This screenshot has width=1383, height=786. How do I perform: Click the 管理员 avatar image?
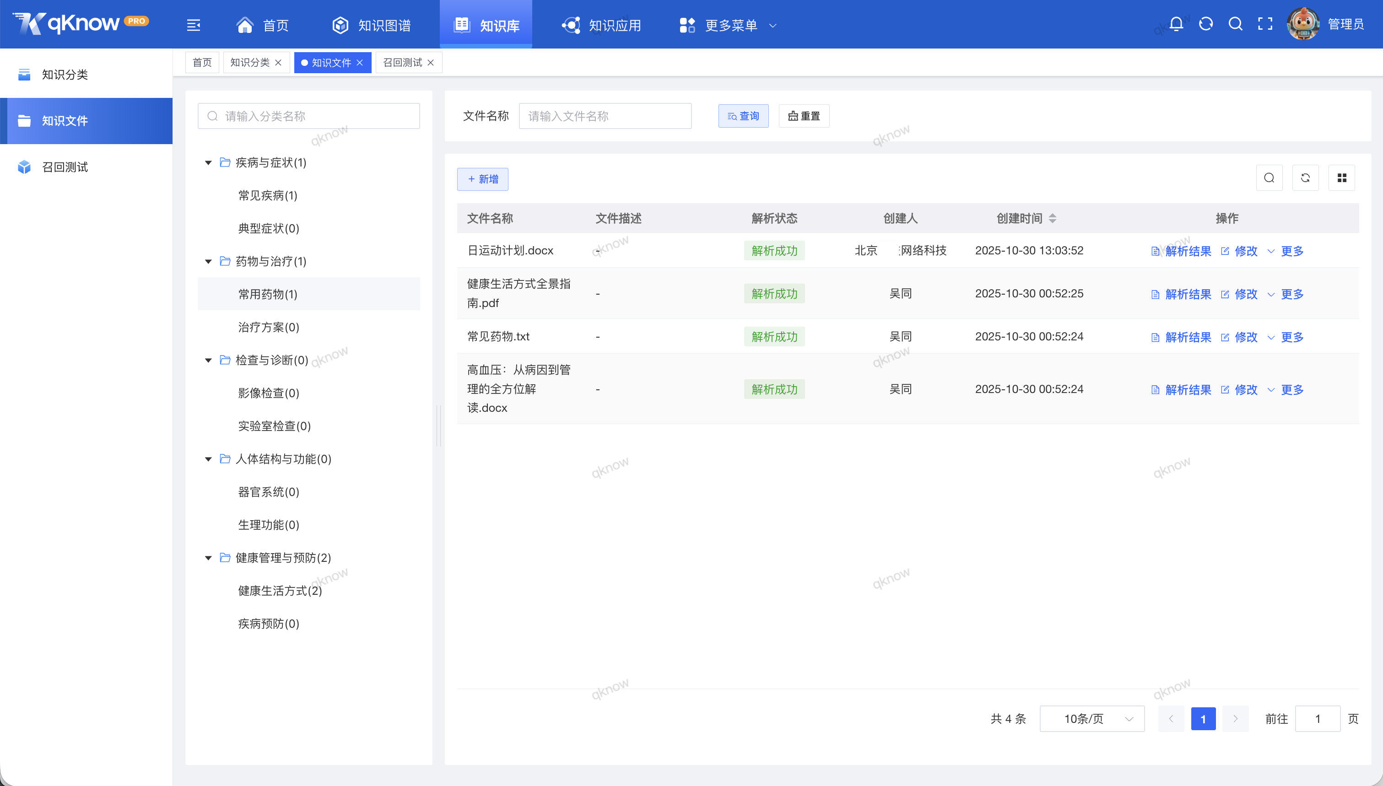(x=1303, y=23)
